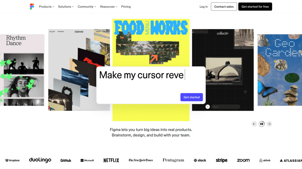This screenshot has width=302, height=169.
Task: Open the Resources dropdown
Action: tap(108, 6)
